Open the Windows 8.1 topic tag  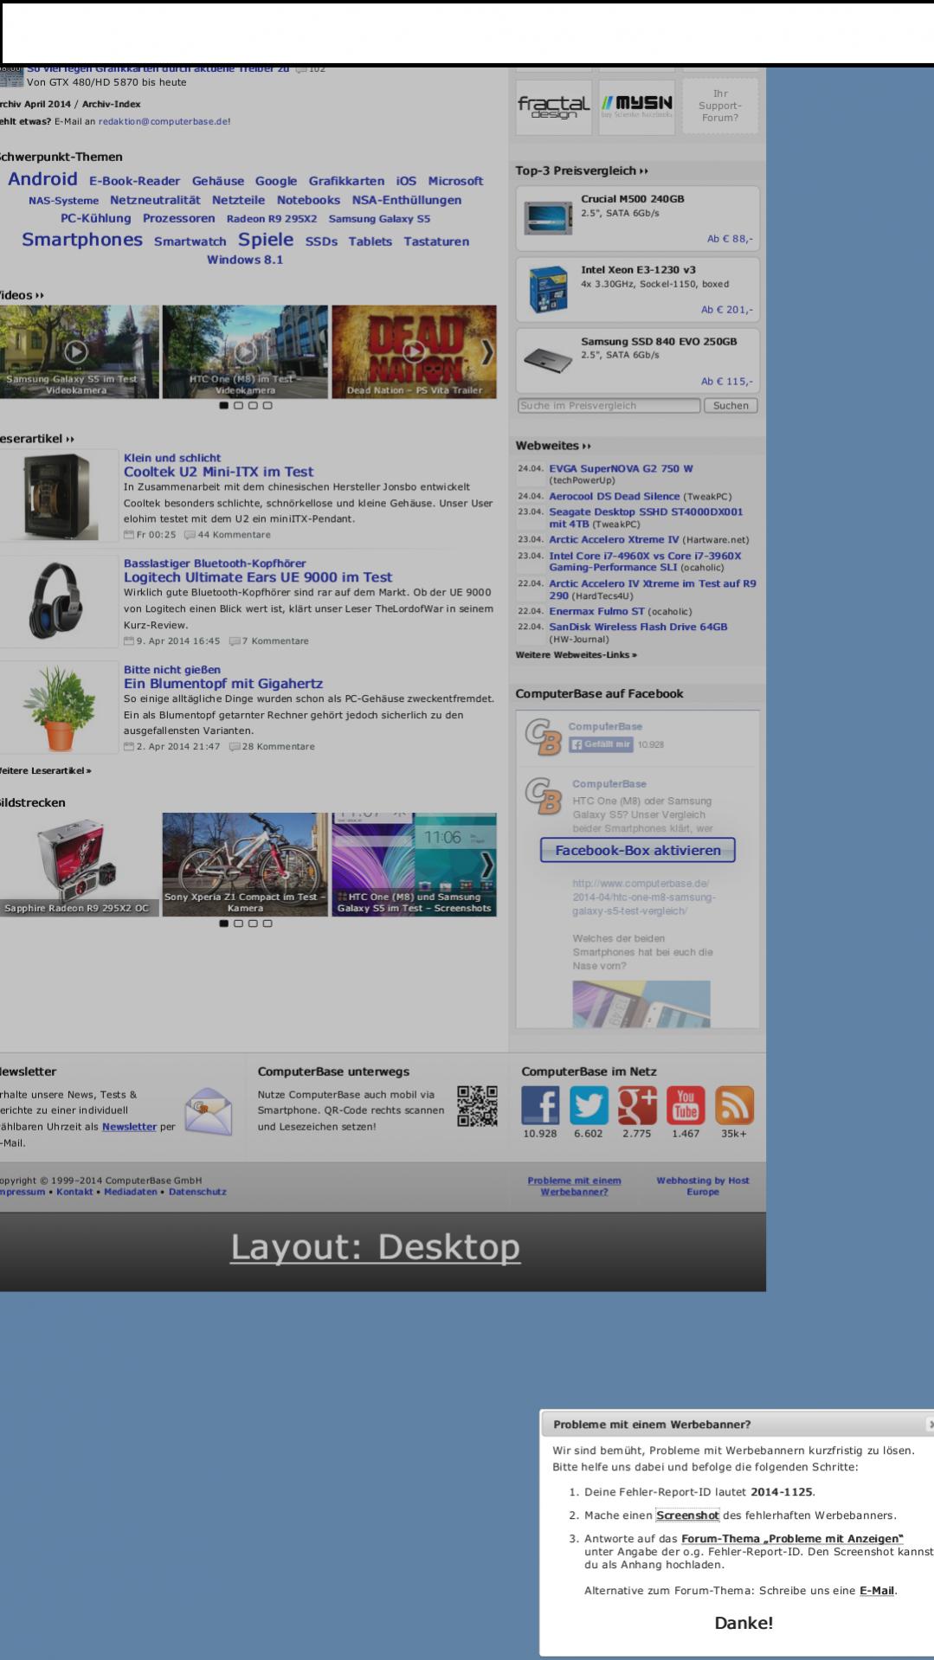[x=245, y=260]
